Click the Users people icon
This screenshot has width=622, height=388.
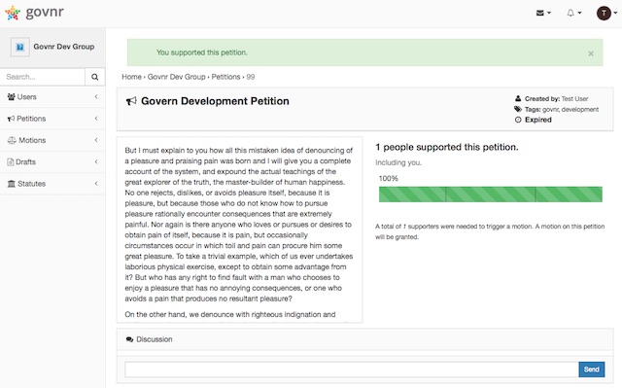[11, 97]
